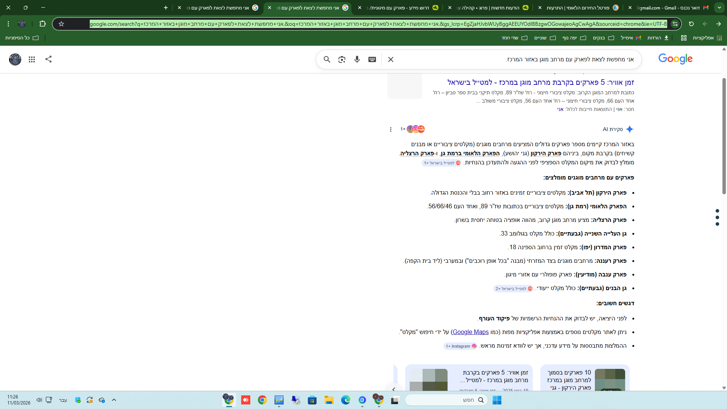Open a new browser tab
Image resolution: width=727 pixels, height=409 pixels.
coord(166,8)
